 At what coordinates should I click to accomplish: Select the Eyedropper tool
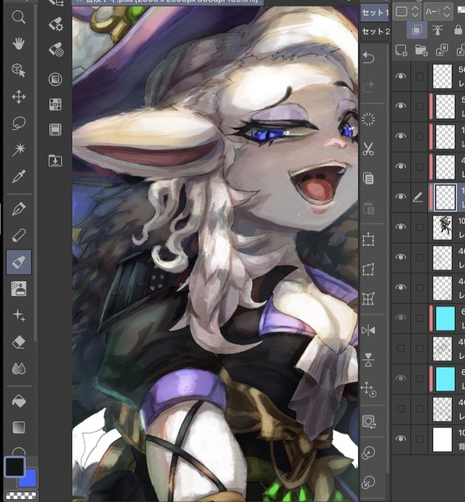[18, 176]
